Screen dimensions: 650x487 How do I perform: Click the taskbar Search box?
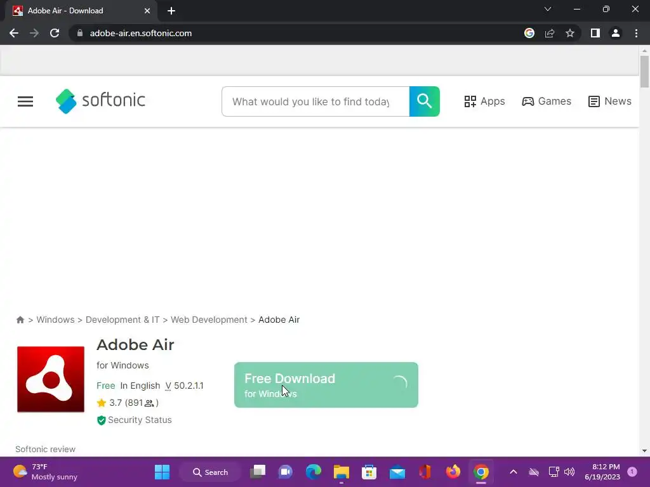[x=211, y=472]
